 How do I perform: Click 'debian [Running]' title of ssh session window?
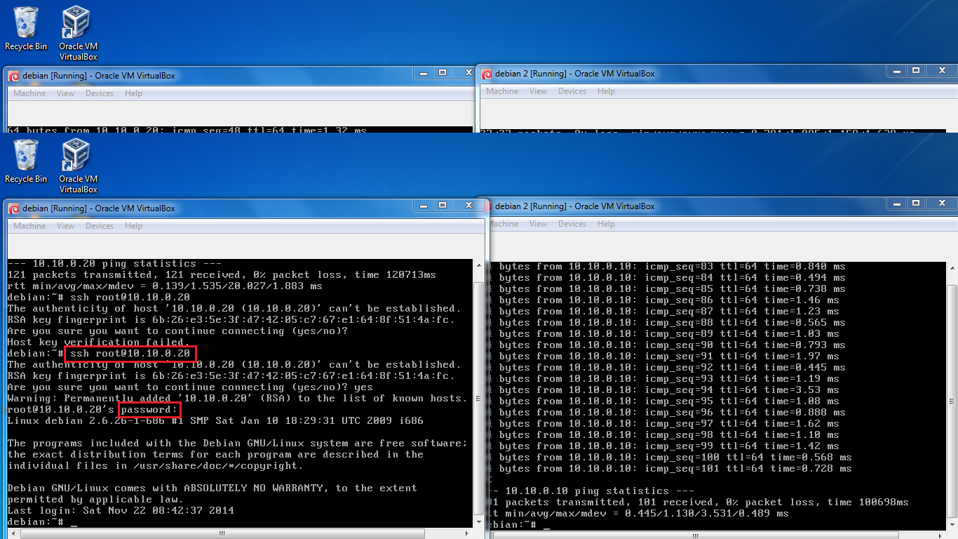[99, 208]
